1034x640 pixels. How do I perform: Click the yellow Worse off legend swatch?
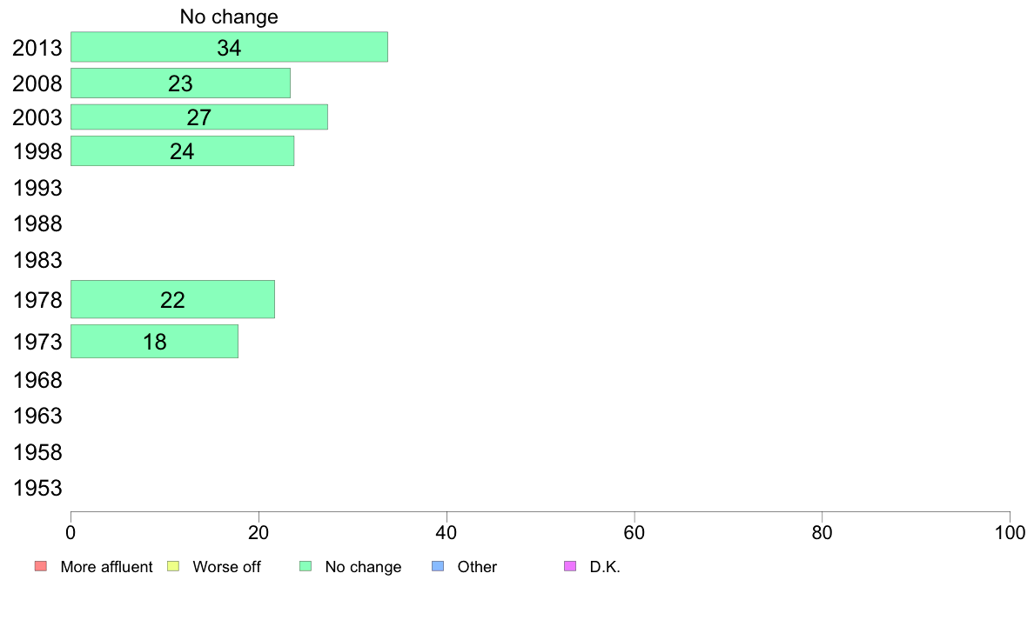tap(173, 566)
